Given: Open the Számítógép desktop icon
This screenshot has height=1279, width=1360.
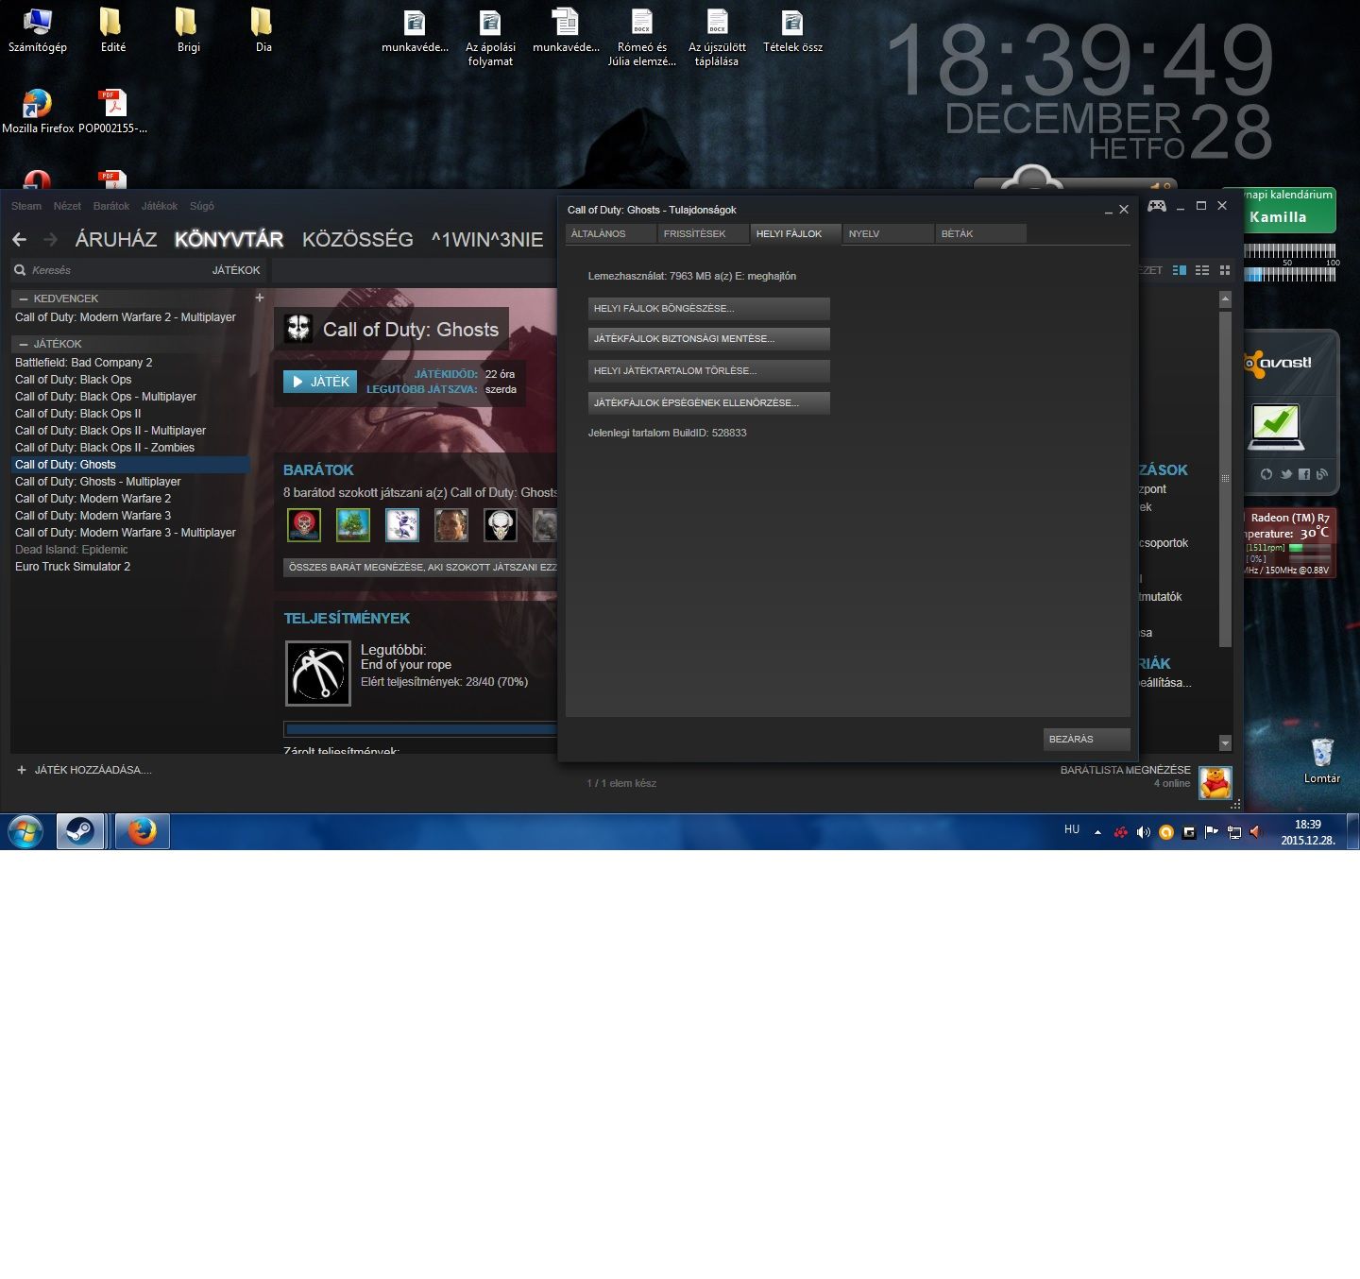Looking at the screenshot, I should pyautogui.click(x=38, y=30).
